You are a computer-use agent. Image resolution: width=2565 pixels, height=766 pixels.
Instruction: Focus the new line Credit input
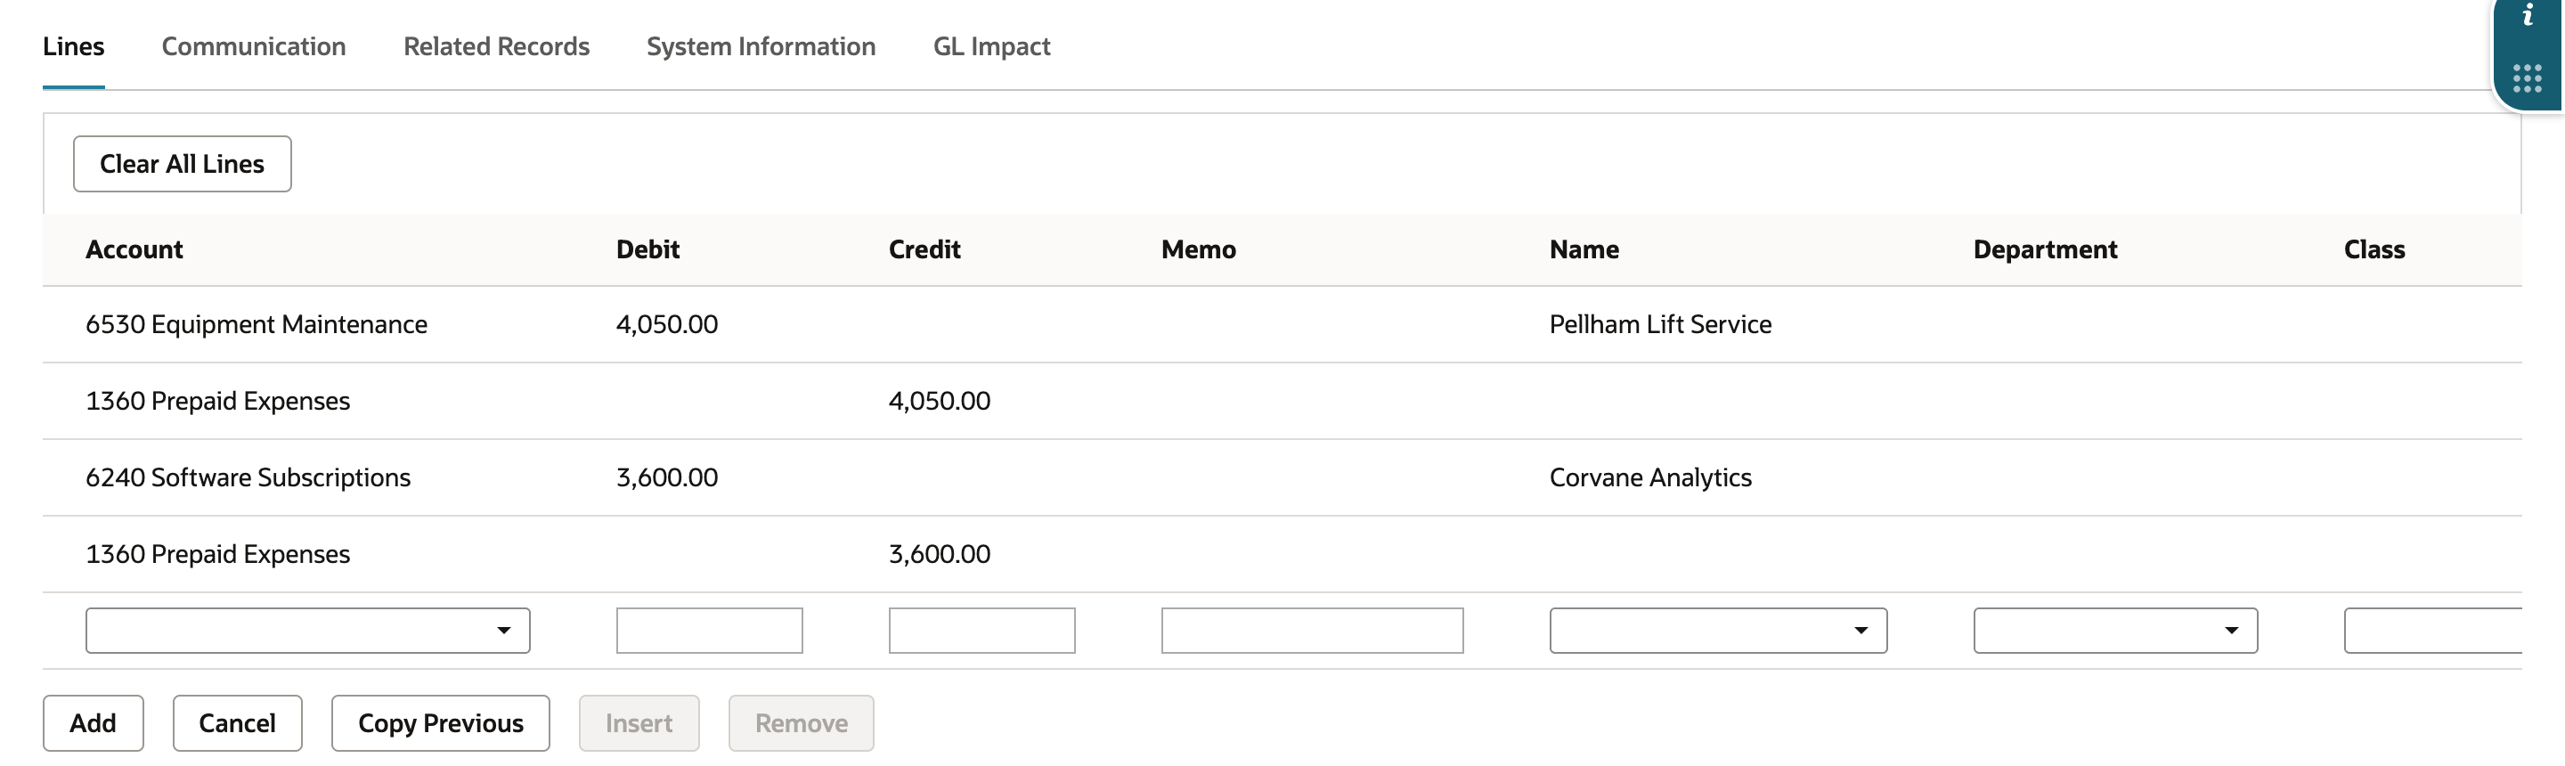[x=981, y=631]
